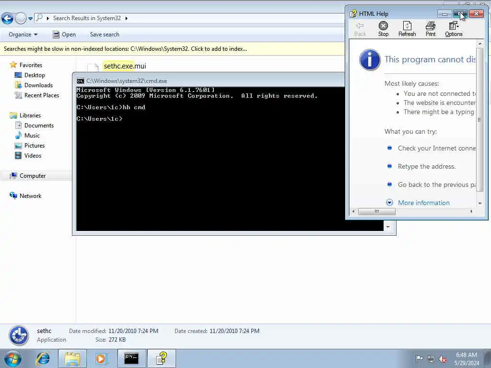Launch Internet Explorer from taskbar
The width and height of the screenshot is (491, 368).
[x=43, y=358]
